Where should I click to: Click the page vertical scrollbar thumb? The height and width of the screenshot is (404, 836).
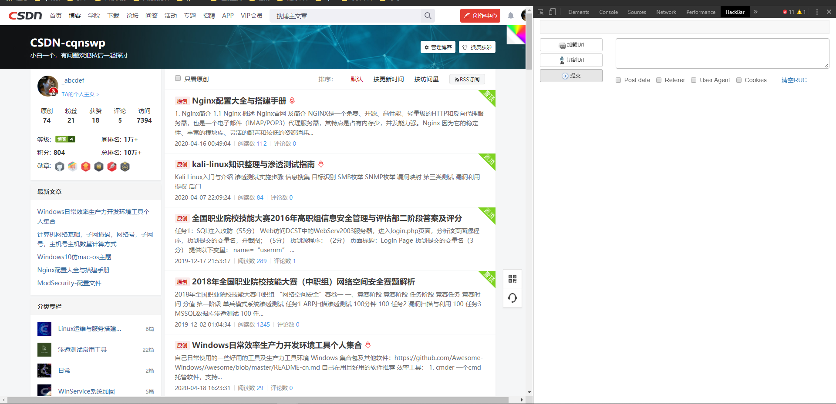pyautogui.click(x=529, y=41)
